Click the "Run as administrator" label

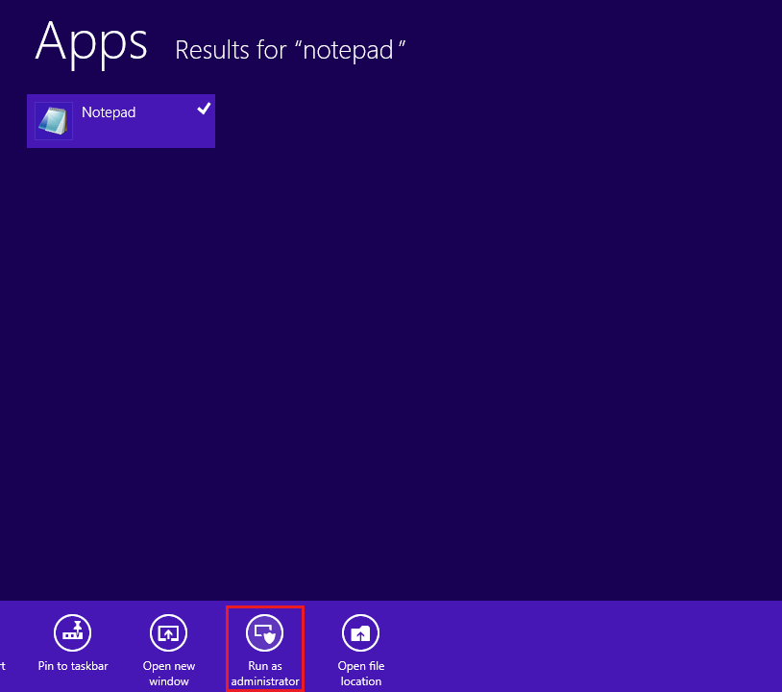point(265,674)
